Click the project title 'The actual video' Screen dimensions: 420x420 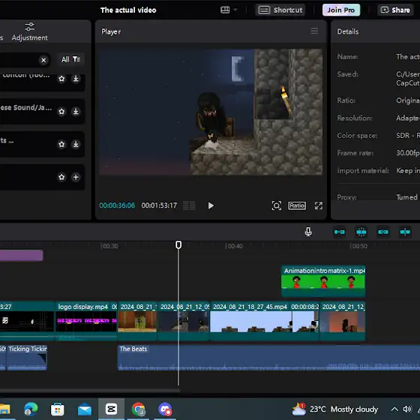click(x=128, y=10)
